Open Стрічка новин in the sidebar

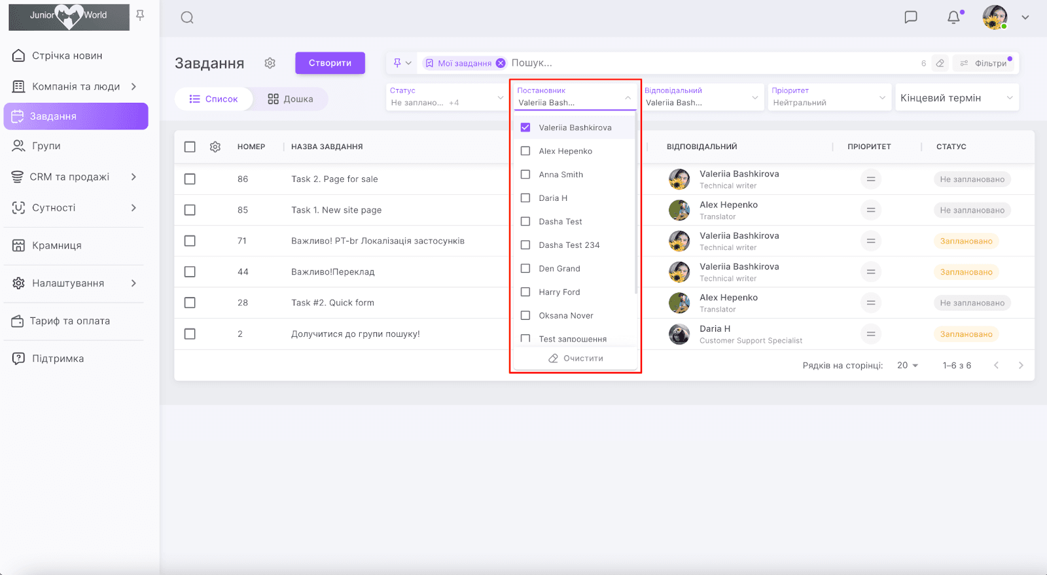click(x=67, y=56)
